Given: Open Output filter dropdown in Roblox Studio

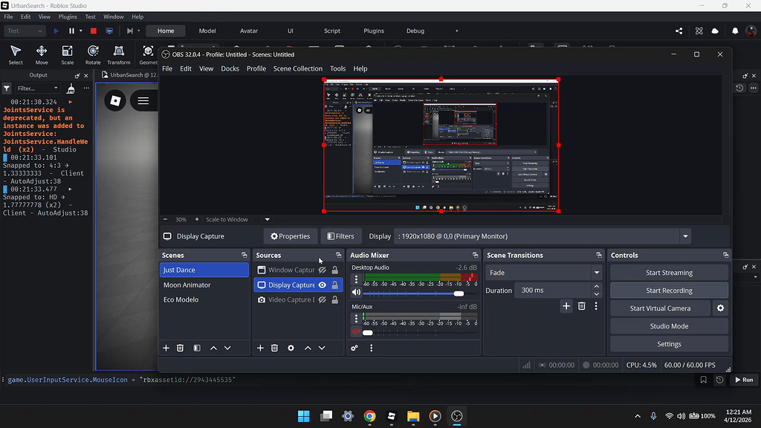Looking at the screenshot, I should (x=37, y=88).
